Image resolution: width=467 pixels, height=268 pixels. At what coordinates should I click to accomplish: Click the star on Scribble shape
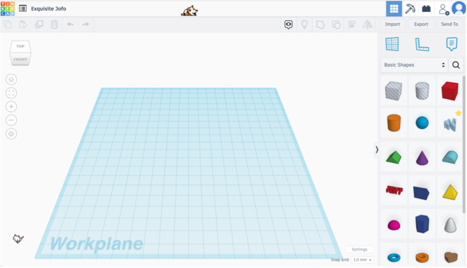point(458,113)
